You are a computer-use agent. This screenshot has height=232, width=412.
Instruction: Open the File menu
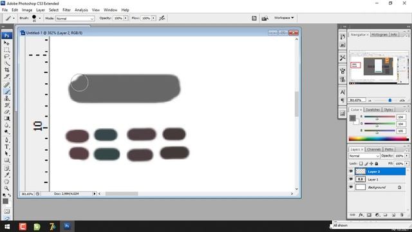pos(5,10)
